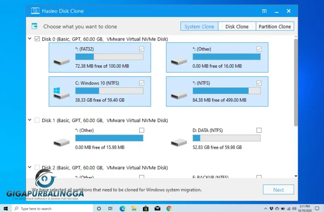Show hidden system tray icons
This screenshot has height=212, width=324.
click(x=266, y=209)
